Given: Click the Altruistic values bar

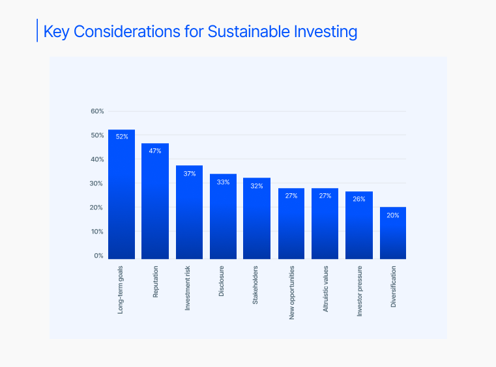Looking at the screenshot, I should [x=325, y=224].
